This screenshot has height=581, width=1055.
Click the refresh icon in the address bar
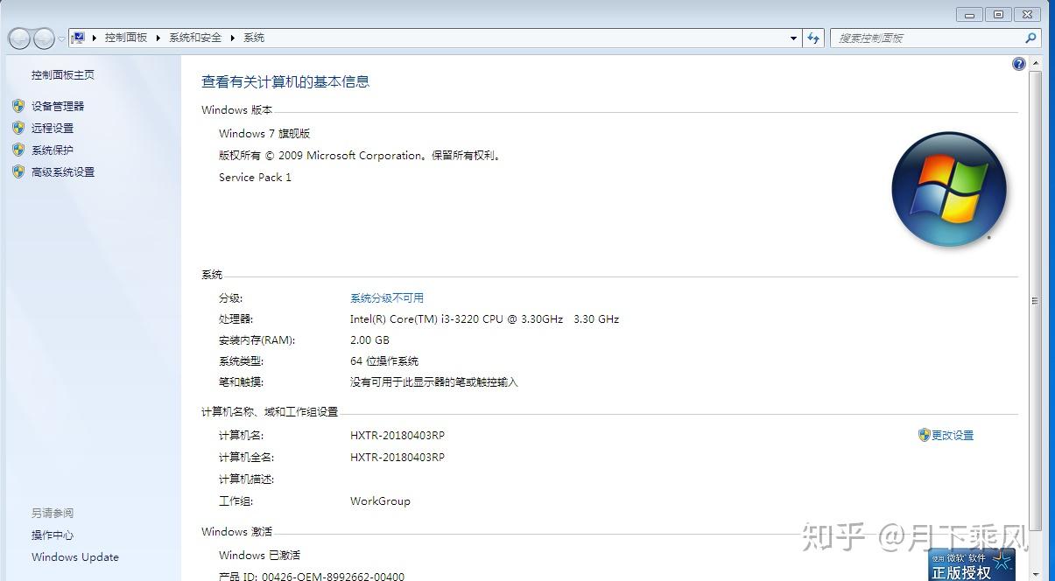(x=813, y=38)
